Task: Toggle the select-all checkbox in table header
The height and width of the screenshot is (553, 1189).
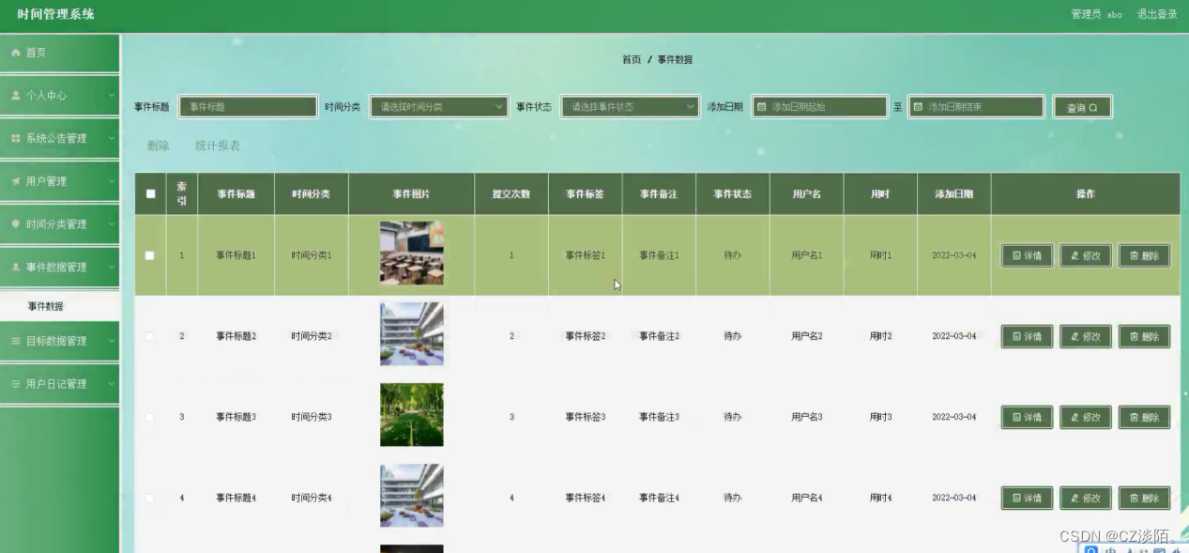Action: coord(150,194)
